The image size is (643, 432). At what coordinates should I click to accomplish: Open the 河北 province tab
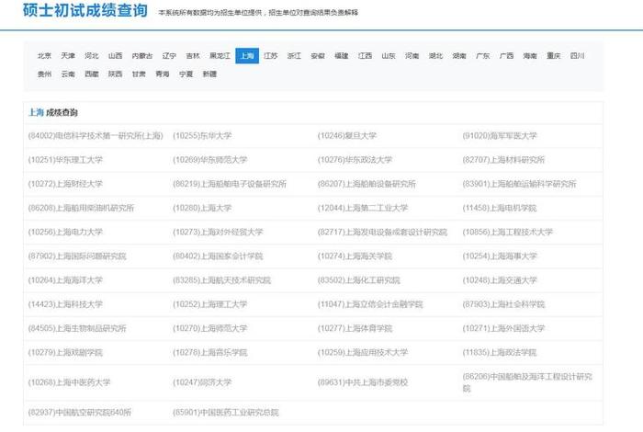(92, 56)
